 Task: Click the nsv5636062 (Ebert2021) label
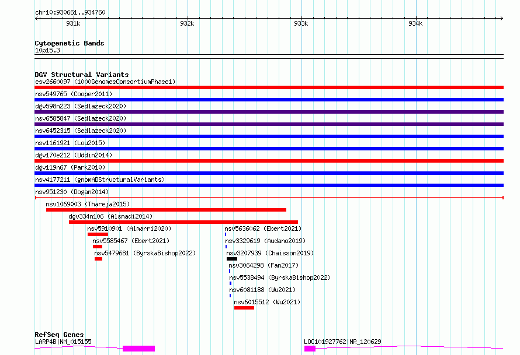263,229
